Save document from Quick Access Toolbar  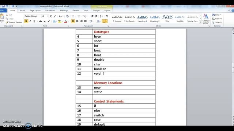3,6
